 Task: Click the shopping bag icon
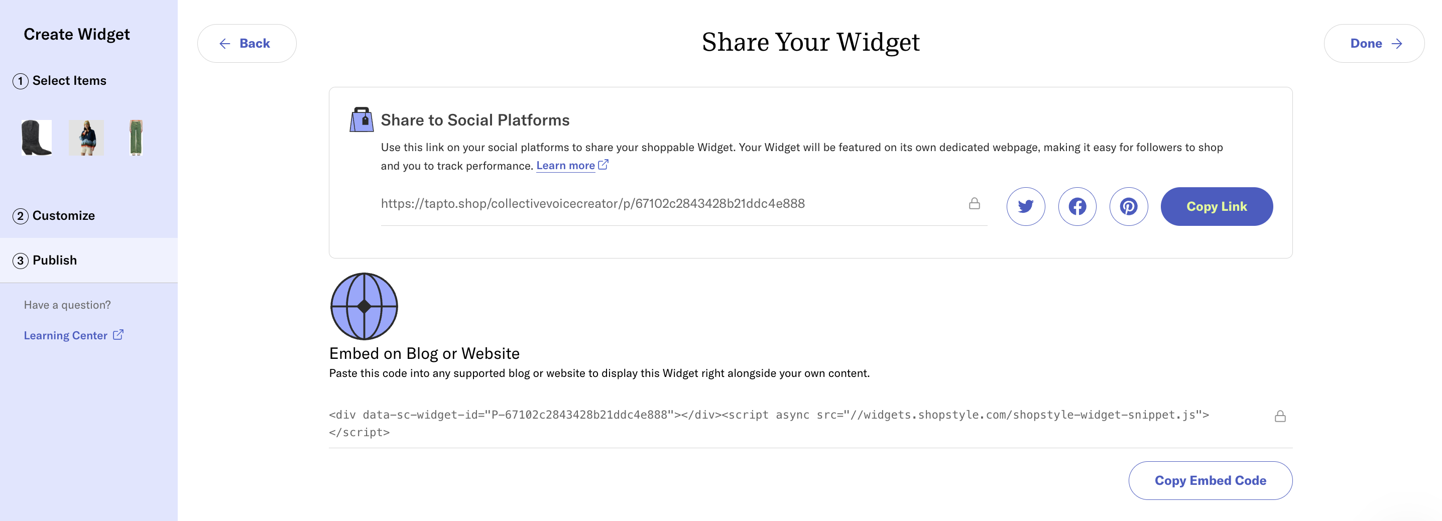click(x=362, y=119)
